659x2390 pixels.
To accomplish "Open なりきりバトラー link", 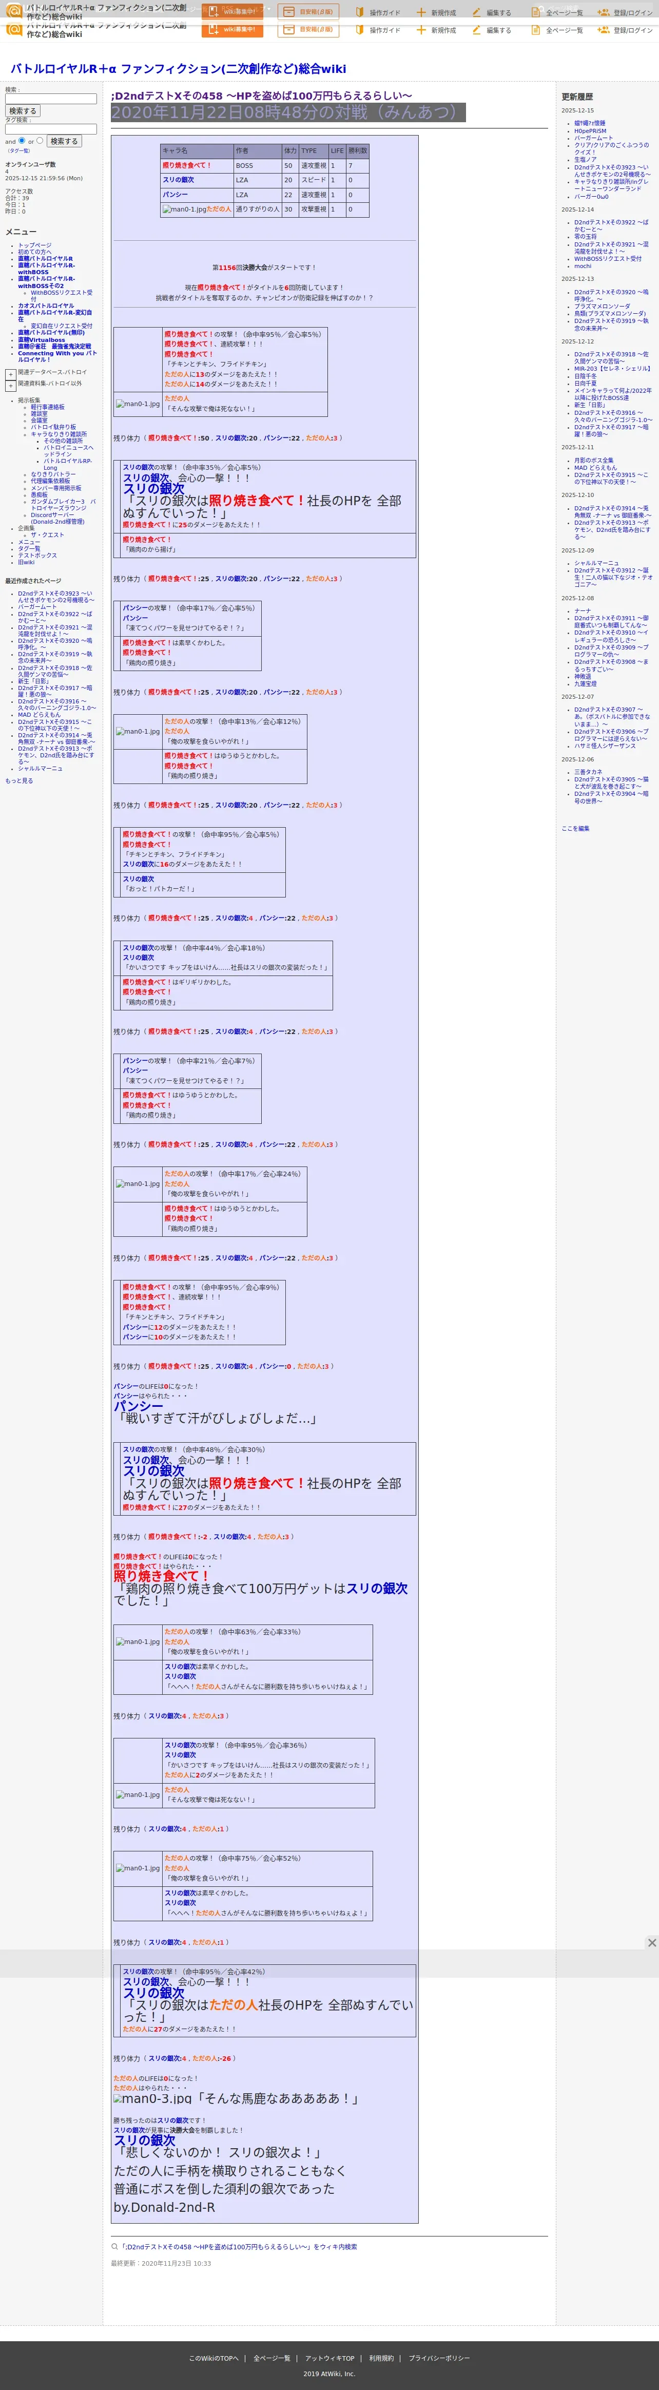I will click(53, 474).
